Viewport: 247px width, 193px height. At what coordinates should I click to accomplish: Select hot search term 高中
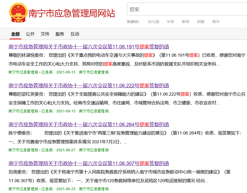click(216, 22)
